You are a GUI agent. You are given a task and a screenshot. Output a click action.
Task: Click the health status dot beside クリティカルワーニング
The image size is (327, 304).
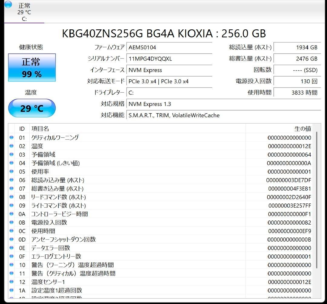pos(11,137)
